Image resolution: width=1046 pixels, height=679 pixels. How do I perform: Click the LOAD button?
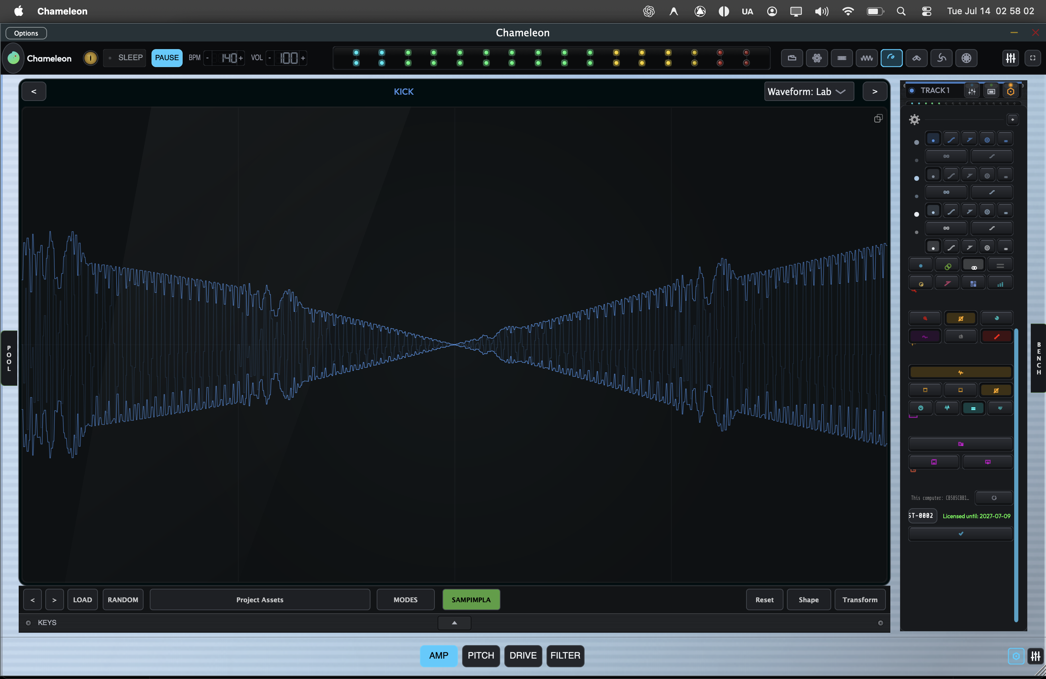82,599
